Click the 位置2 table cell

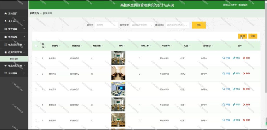pos(183,74)
